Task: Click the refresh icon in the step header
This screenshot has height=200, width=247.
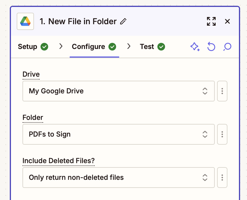Action: coord(211,47)
